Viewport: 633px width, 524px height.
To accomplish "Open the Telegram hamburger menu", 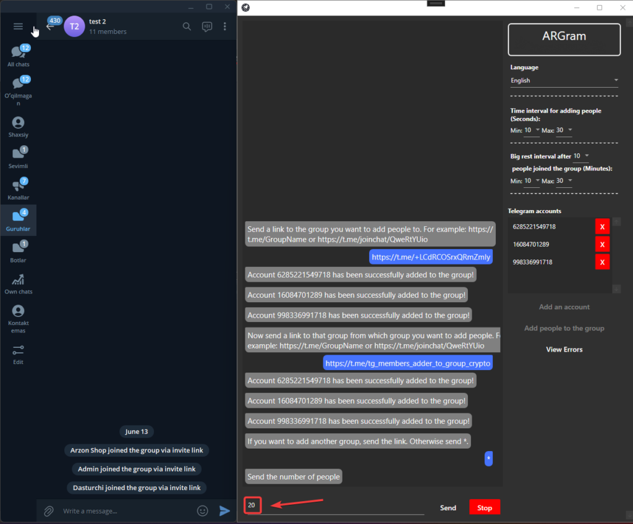I will 18,27.
